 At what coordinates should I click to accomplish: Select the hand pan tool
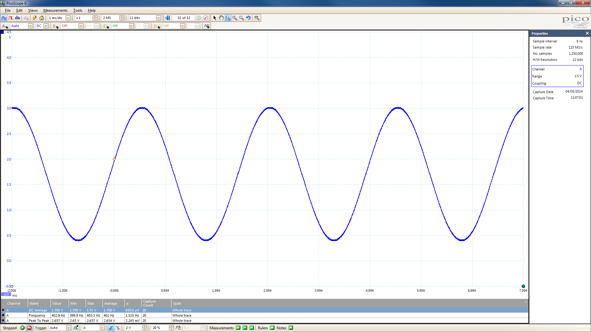[221, 18]
